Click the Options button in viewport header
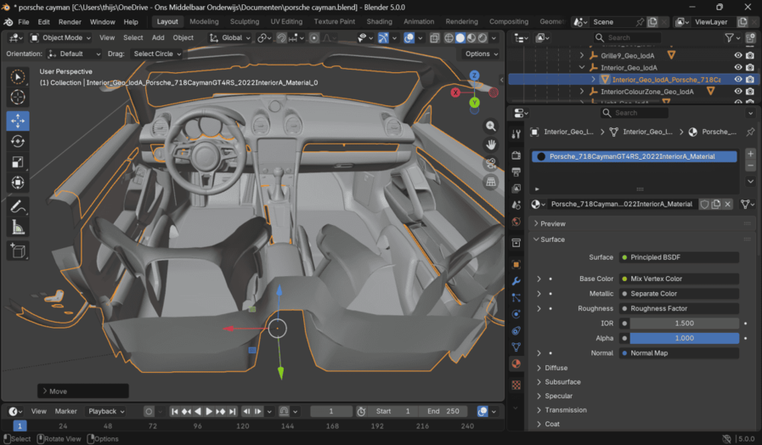Viewport: 762px width, 445px height. [481, 54]
